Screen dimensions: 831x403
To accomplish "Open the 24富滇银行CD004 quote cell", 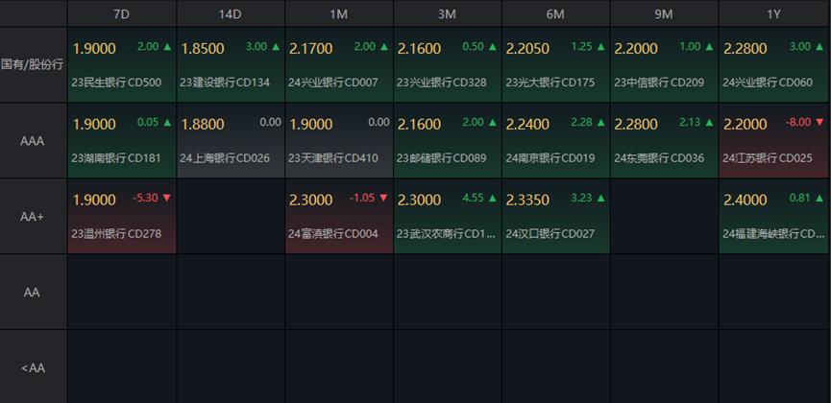I will (x=339, y=217).
